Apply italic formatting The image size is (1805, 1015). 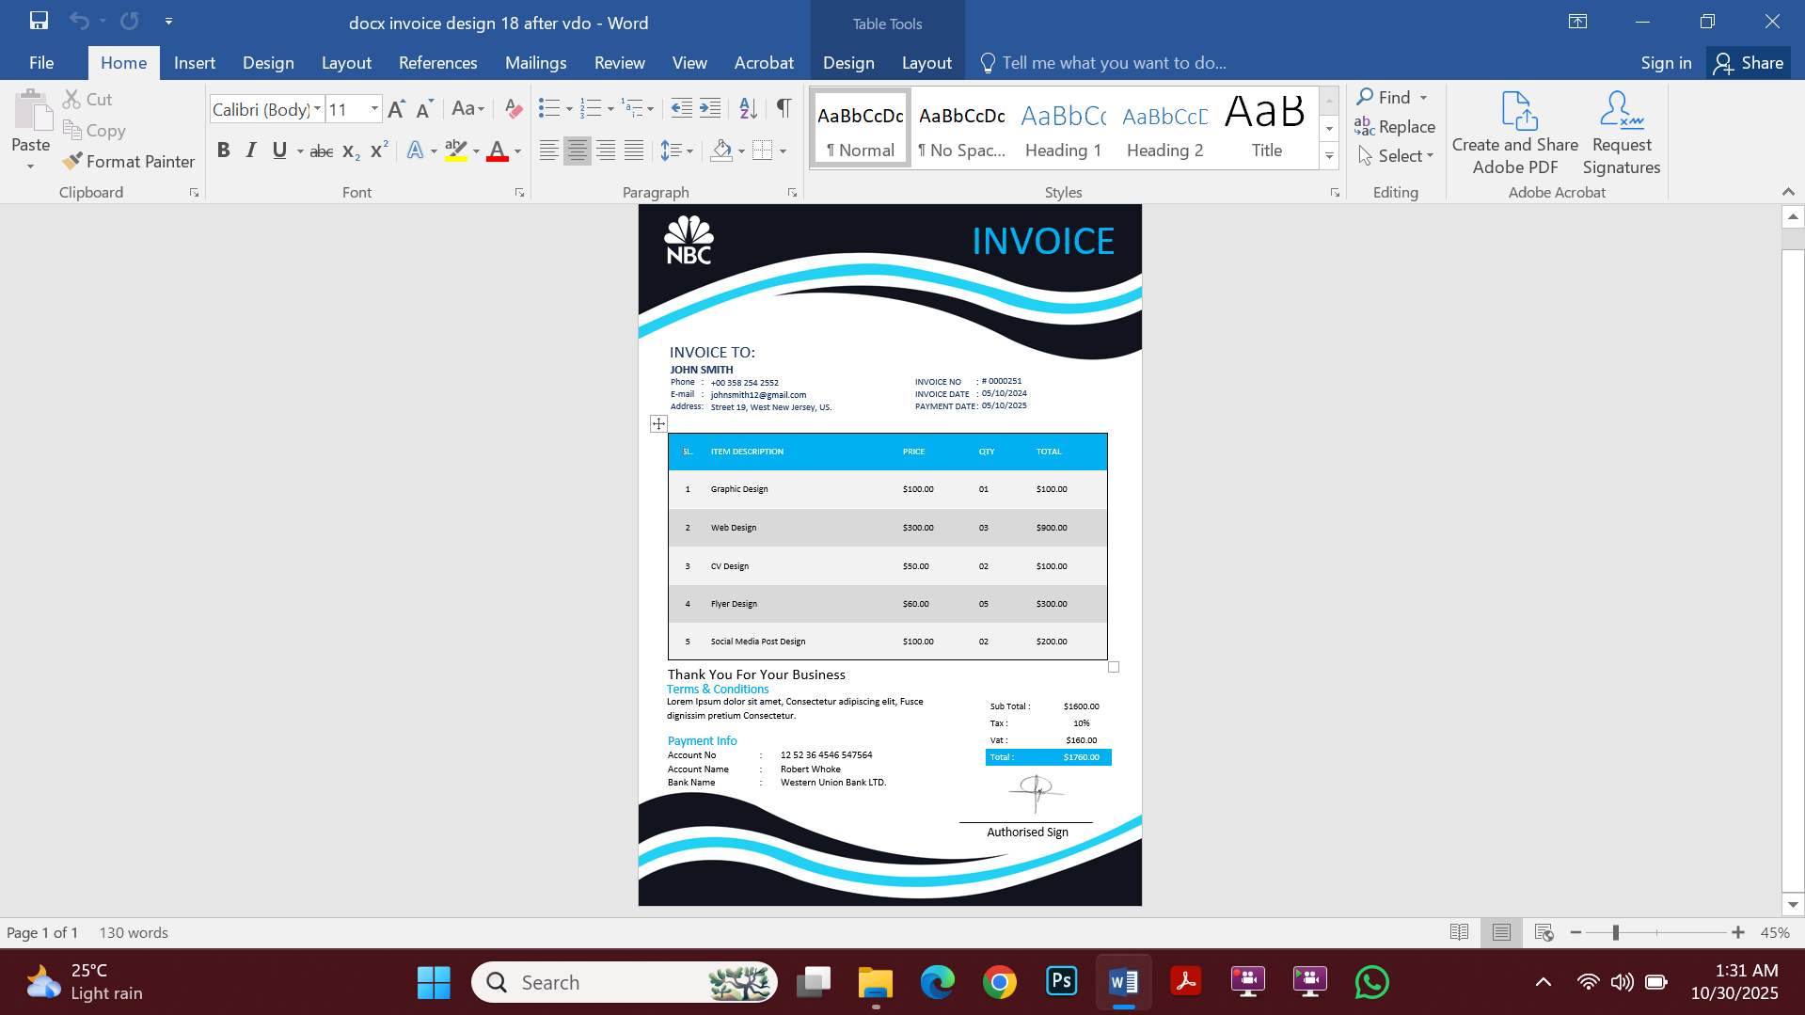pos(250,150)
